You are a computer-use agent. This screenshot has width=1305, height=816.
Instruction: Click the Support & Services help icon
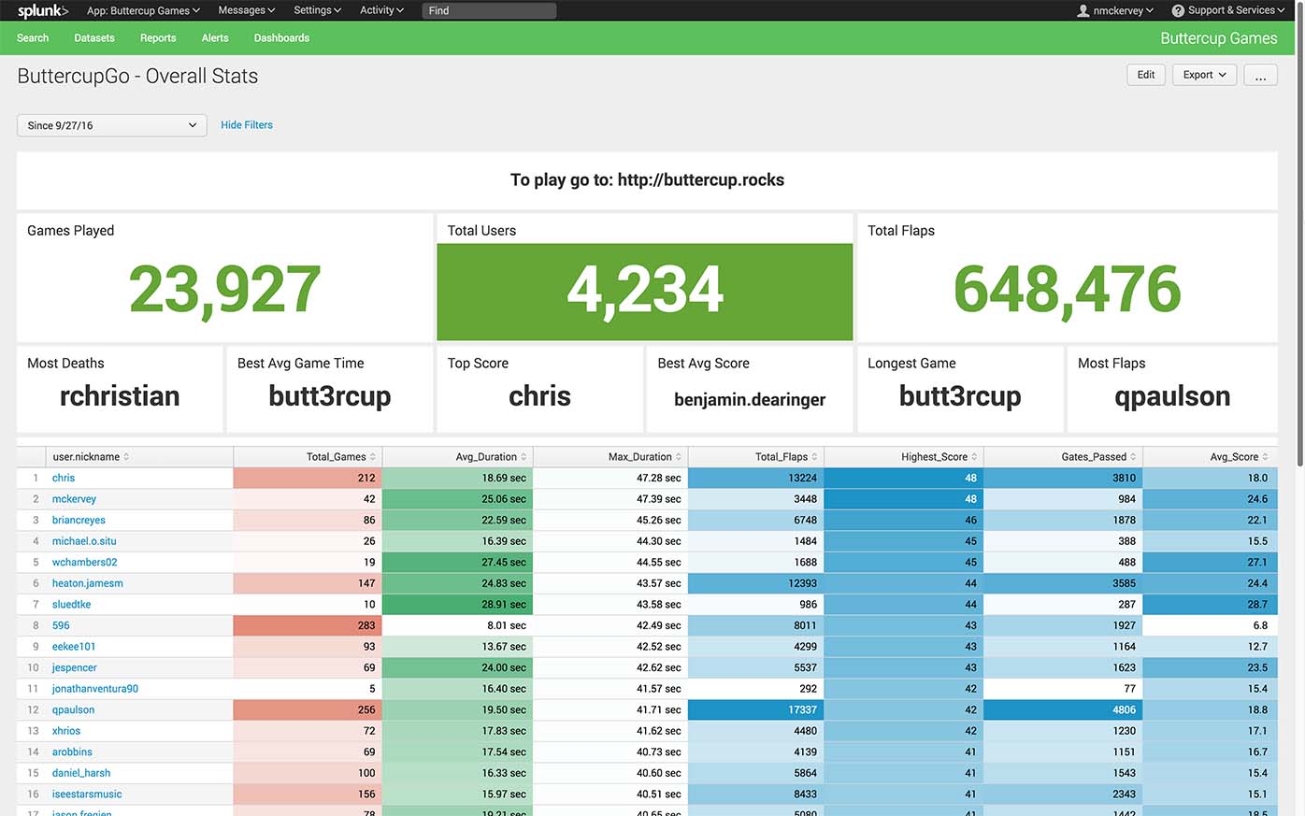[x=1179, y=11]
